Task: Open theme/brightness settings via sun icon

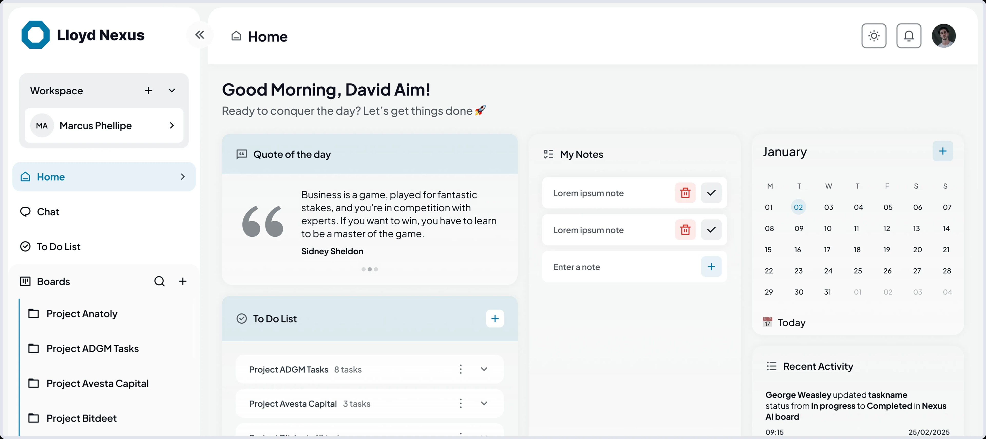Action: point(874,36)
